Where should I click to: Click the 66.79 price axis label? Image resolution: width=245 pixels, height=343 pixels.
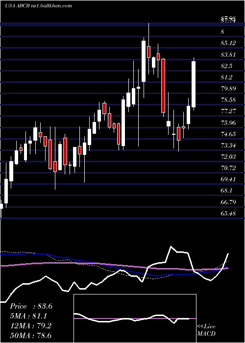pos(228,202)
